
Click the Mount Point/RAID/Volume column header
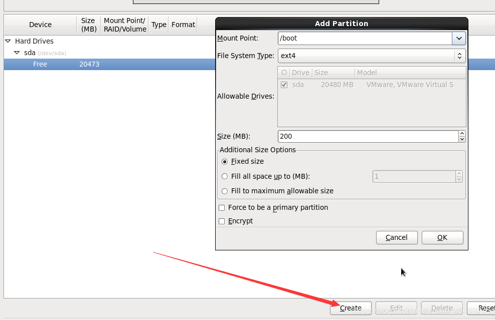click(125, 25)
